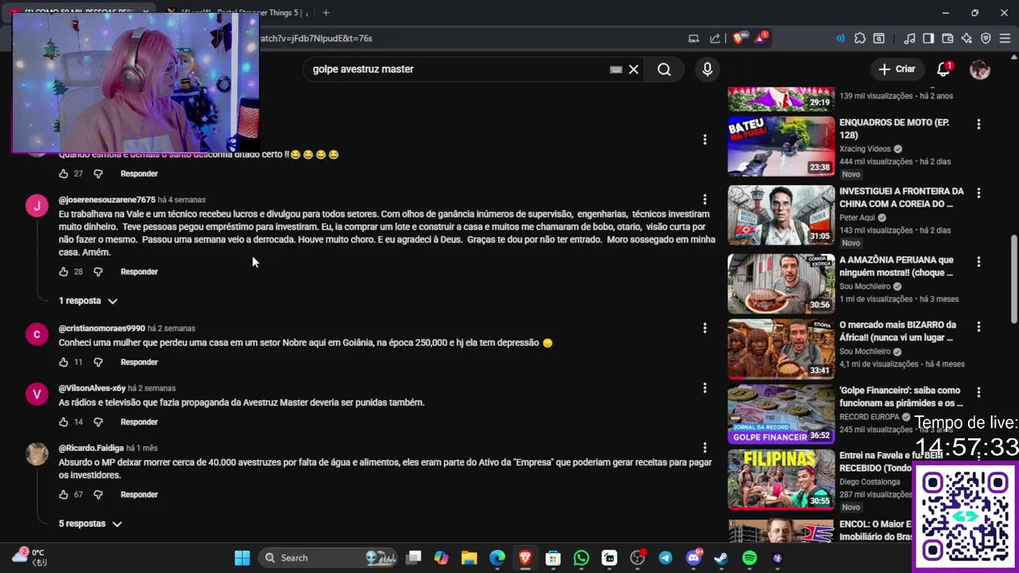Image resolution: width=1019 pixels, height=573 pixels.
Task: Click the Criar create button
Action: (897, 69)
